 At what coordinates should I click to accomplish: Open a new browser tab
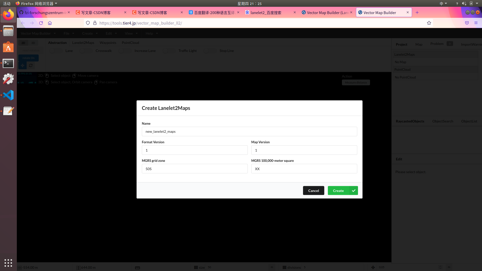(417, 13)
